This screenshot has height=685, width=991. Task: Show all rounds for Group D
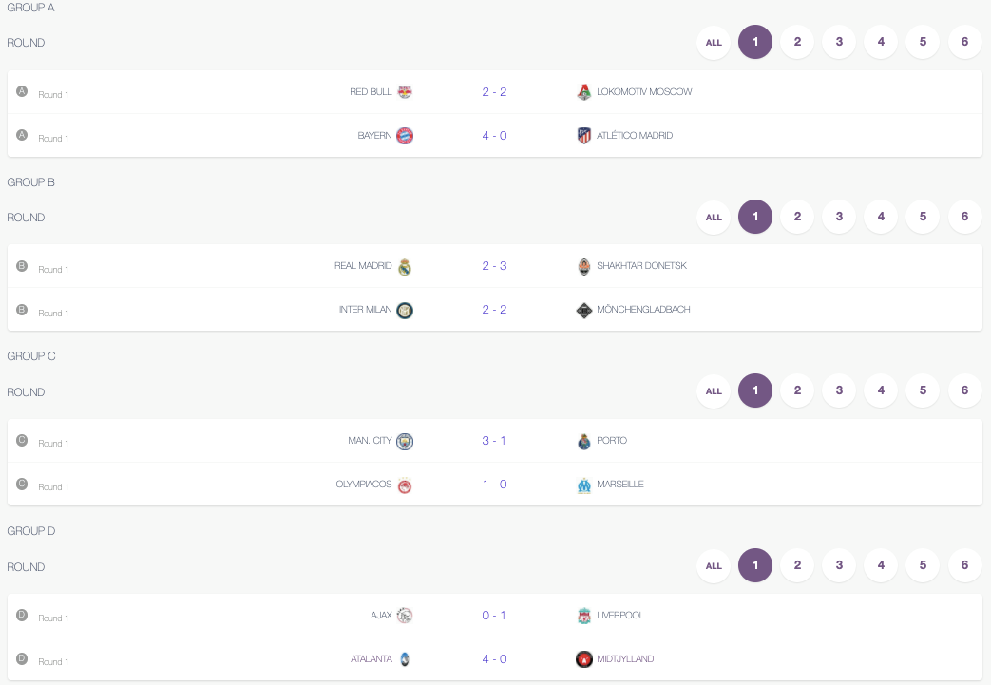coord(714,565)
